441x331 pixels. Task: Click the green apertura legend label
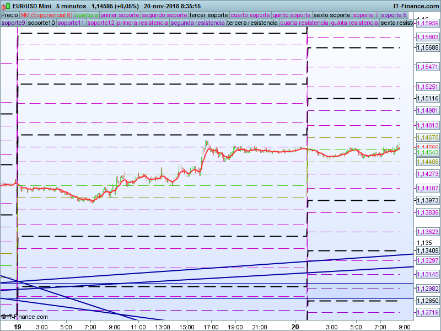pos(87,15)
